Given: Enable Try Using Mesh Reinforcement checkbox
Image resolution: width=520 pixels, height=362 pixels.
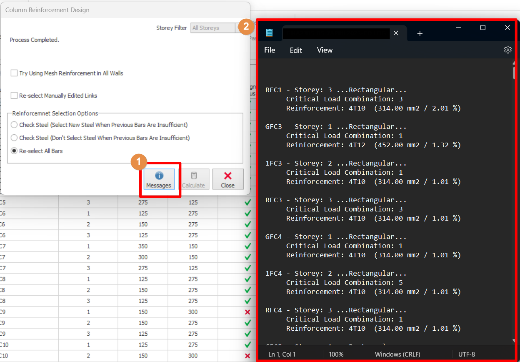Looking at the screenshot, I should (14, 73).
